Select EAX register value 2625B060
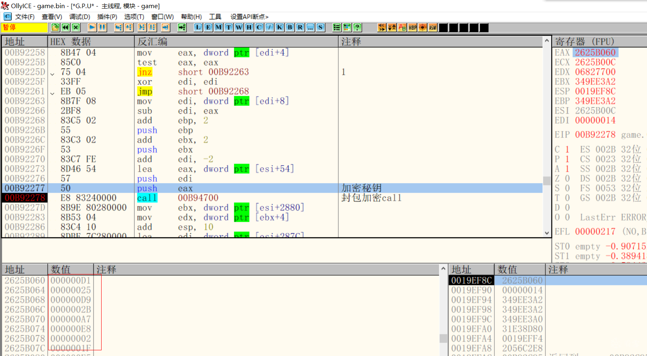 (595, 53)
